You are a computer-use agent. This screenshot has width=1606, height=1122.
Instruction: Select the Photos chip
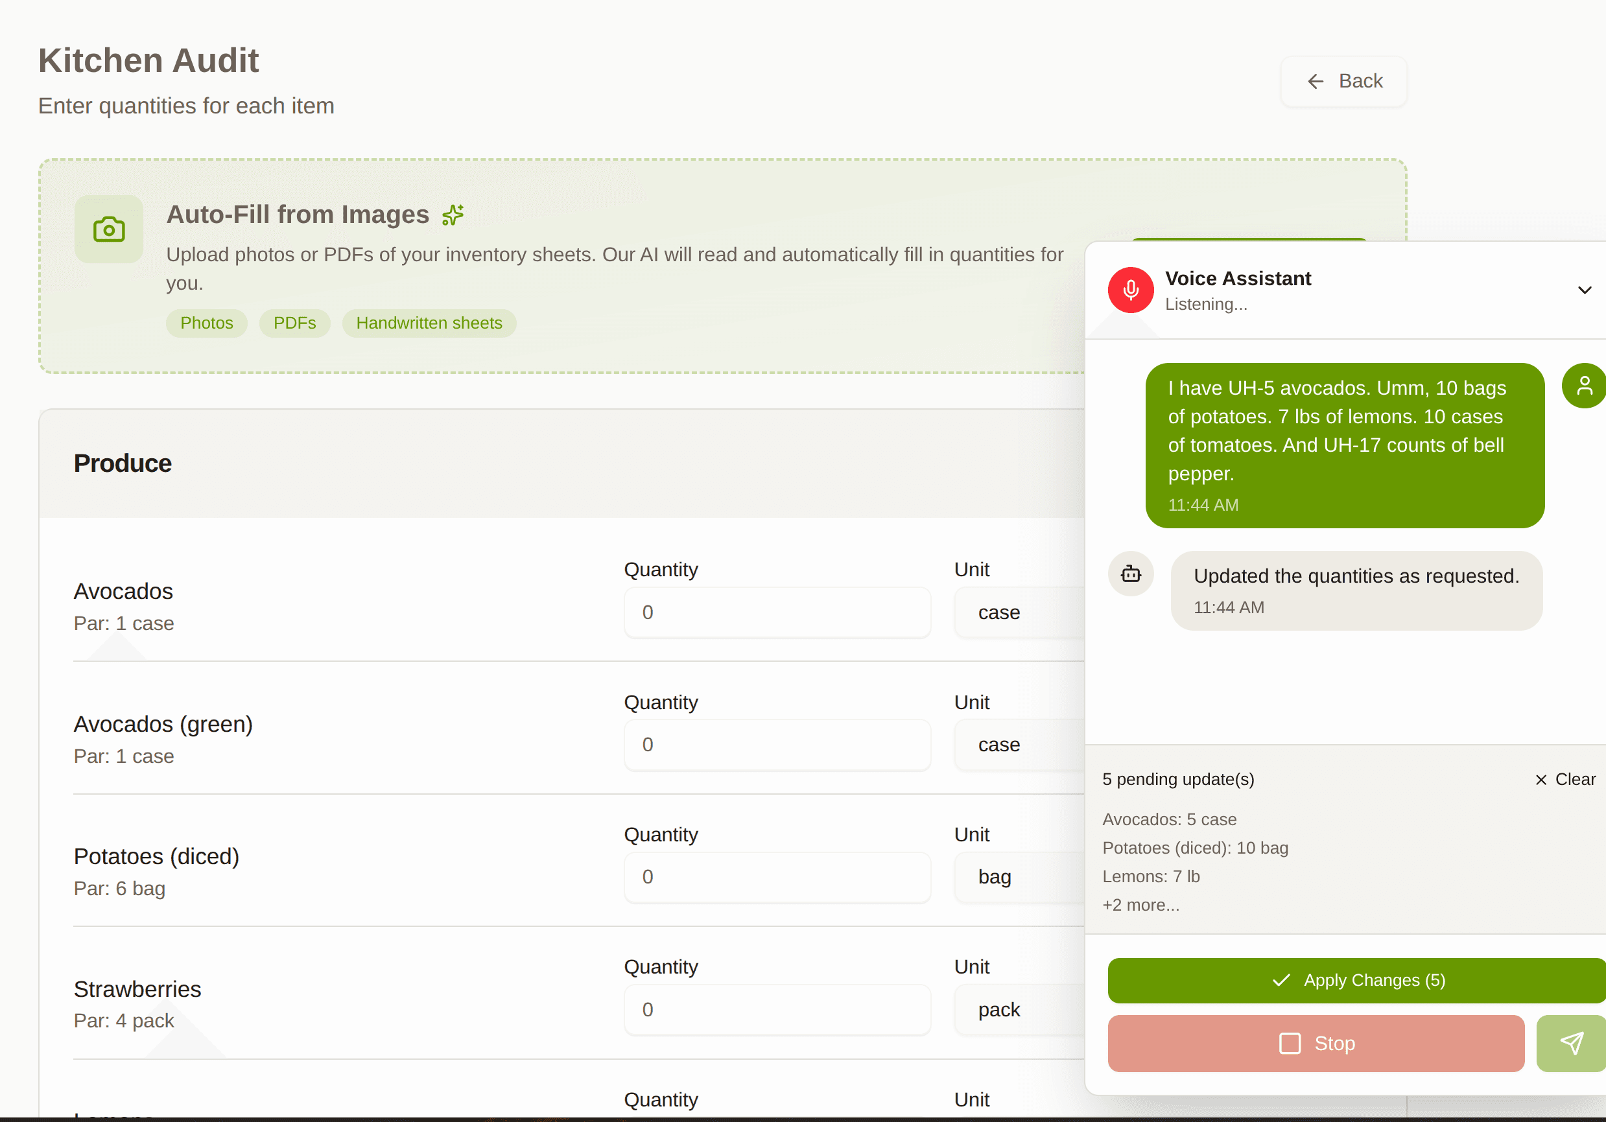coord(206,323)
